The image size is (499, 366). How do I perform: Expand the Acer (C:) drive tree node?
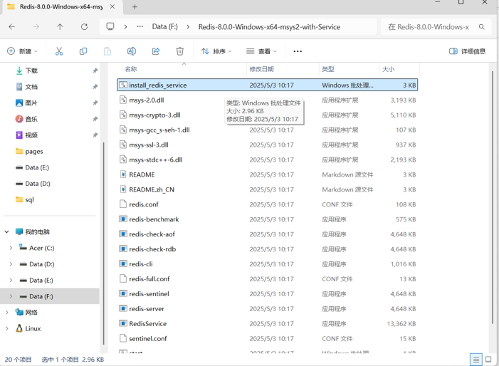[11, 248]
